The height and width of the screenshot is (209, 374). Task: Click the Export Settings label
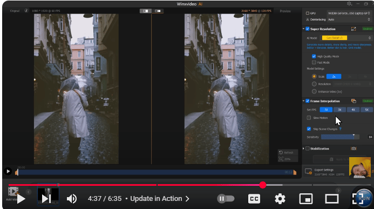pos(324,170)
